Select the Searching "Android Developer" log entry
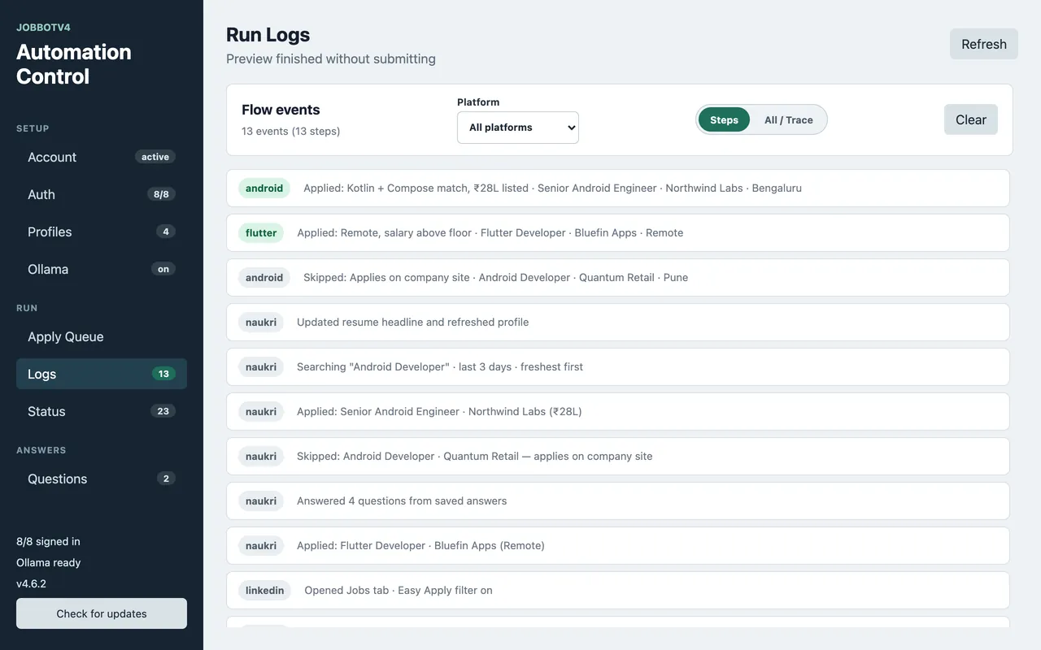 click(618, 366)
